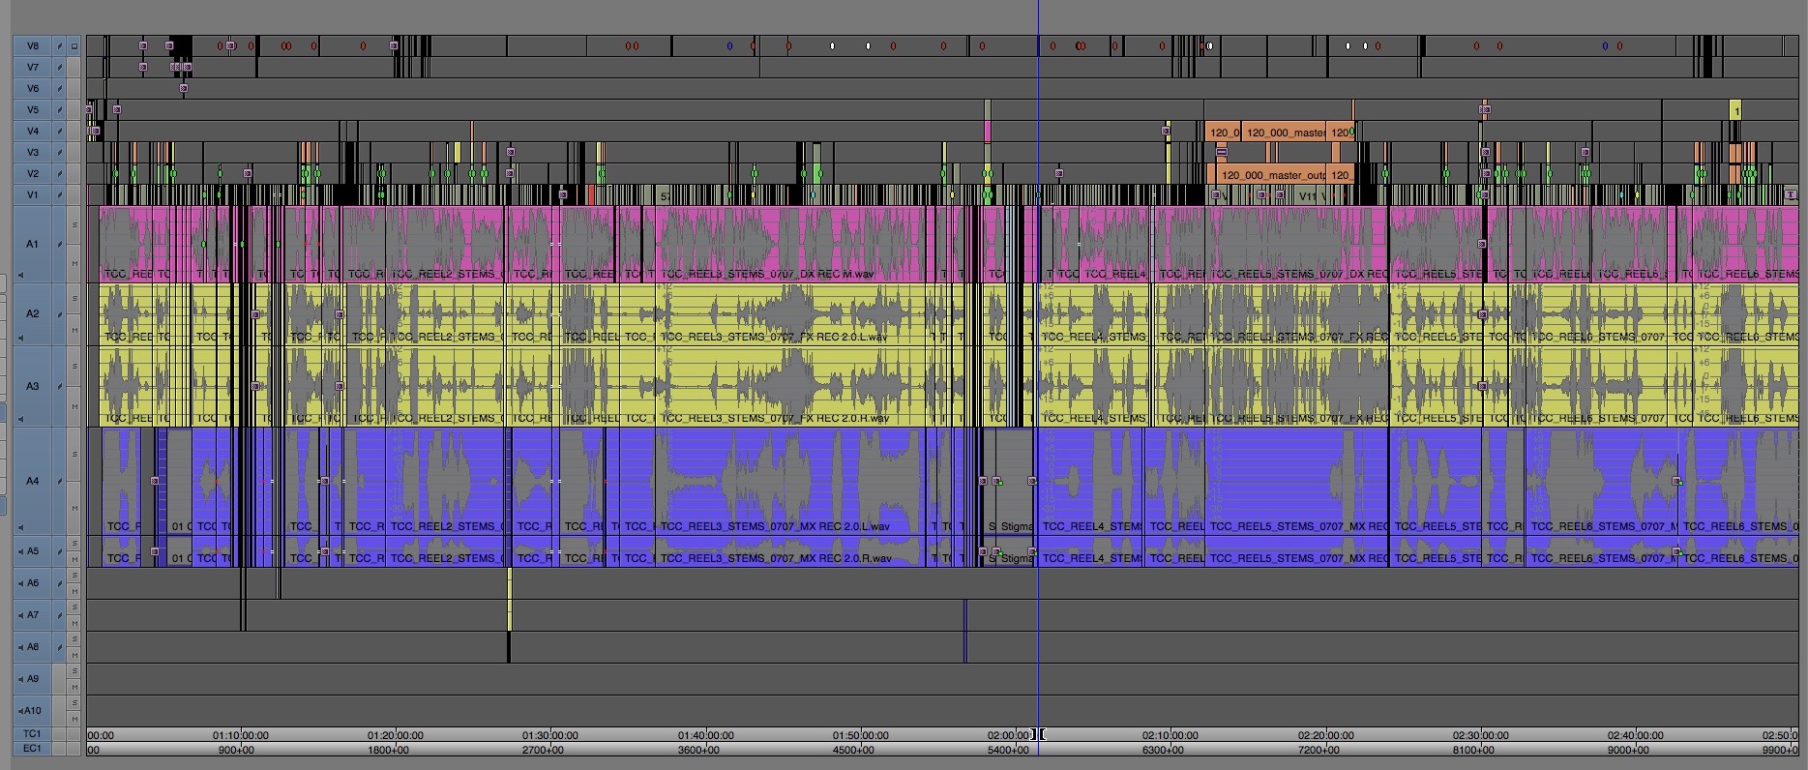Click the A1 speaker monitor icon
This screenshot has width=1808, height=770.
pyautogui.click(x=20, y=275)
